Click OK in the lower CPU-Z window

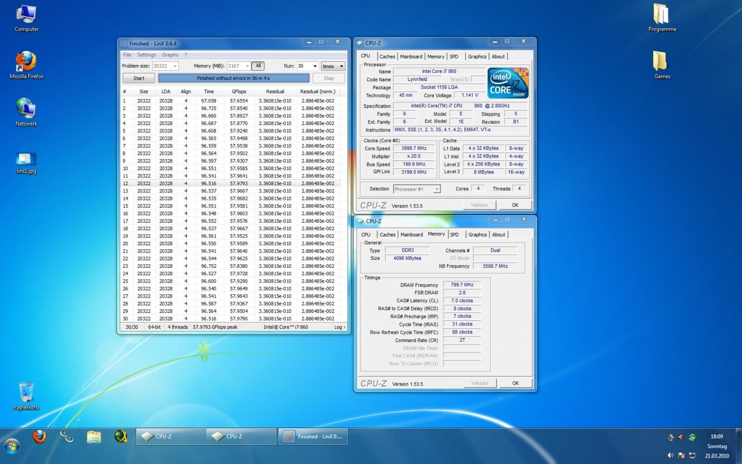point(515,383)
